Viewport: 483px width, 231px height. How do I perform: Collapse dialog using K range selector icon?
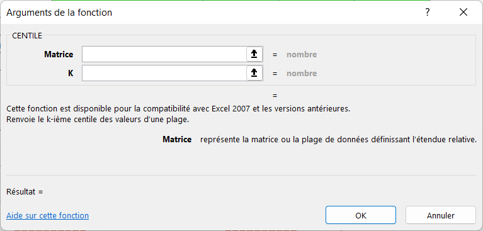[254, 73]
